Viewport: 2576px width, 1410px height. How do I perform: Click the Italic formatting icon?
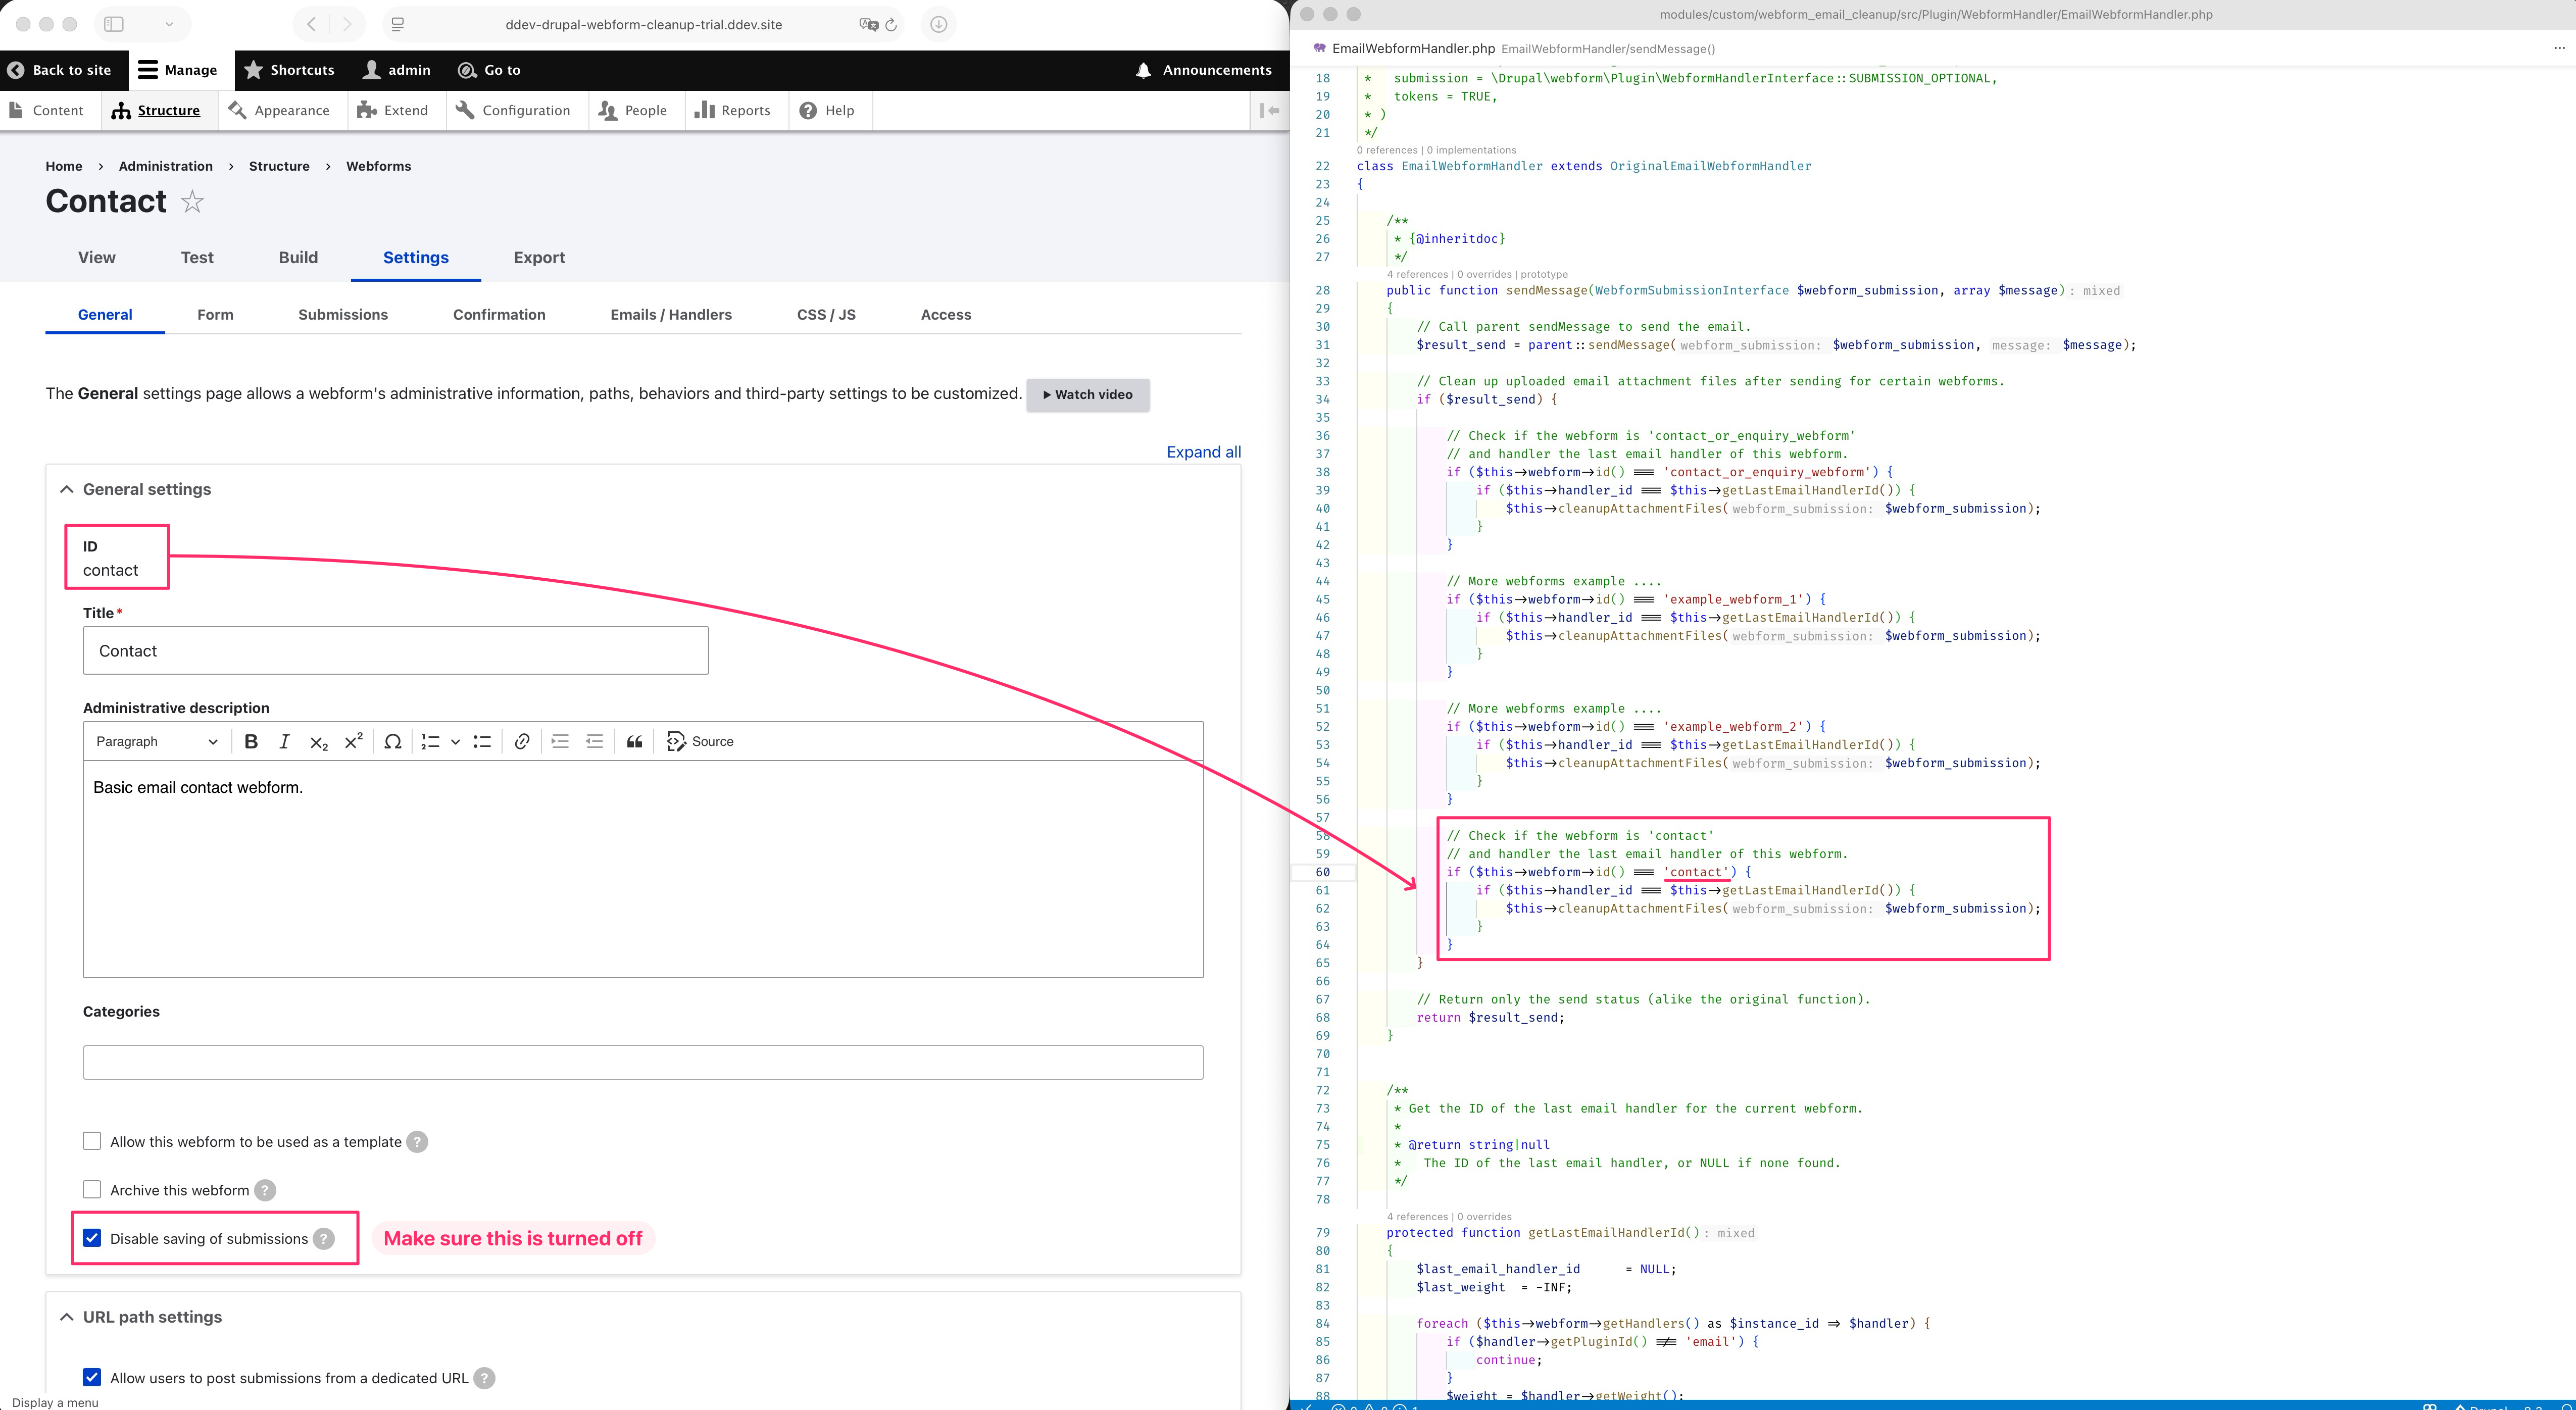[284, 741]
